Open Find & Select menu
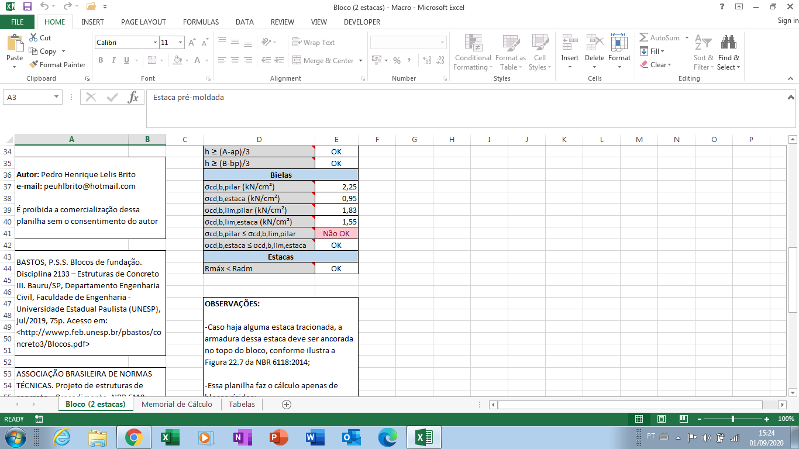This screenshot has width=799, height=449. 729,51
